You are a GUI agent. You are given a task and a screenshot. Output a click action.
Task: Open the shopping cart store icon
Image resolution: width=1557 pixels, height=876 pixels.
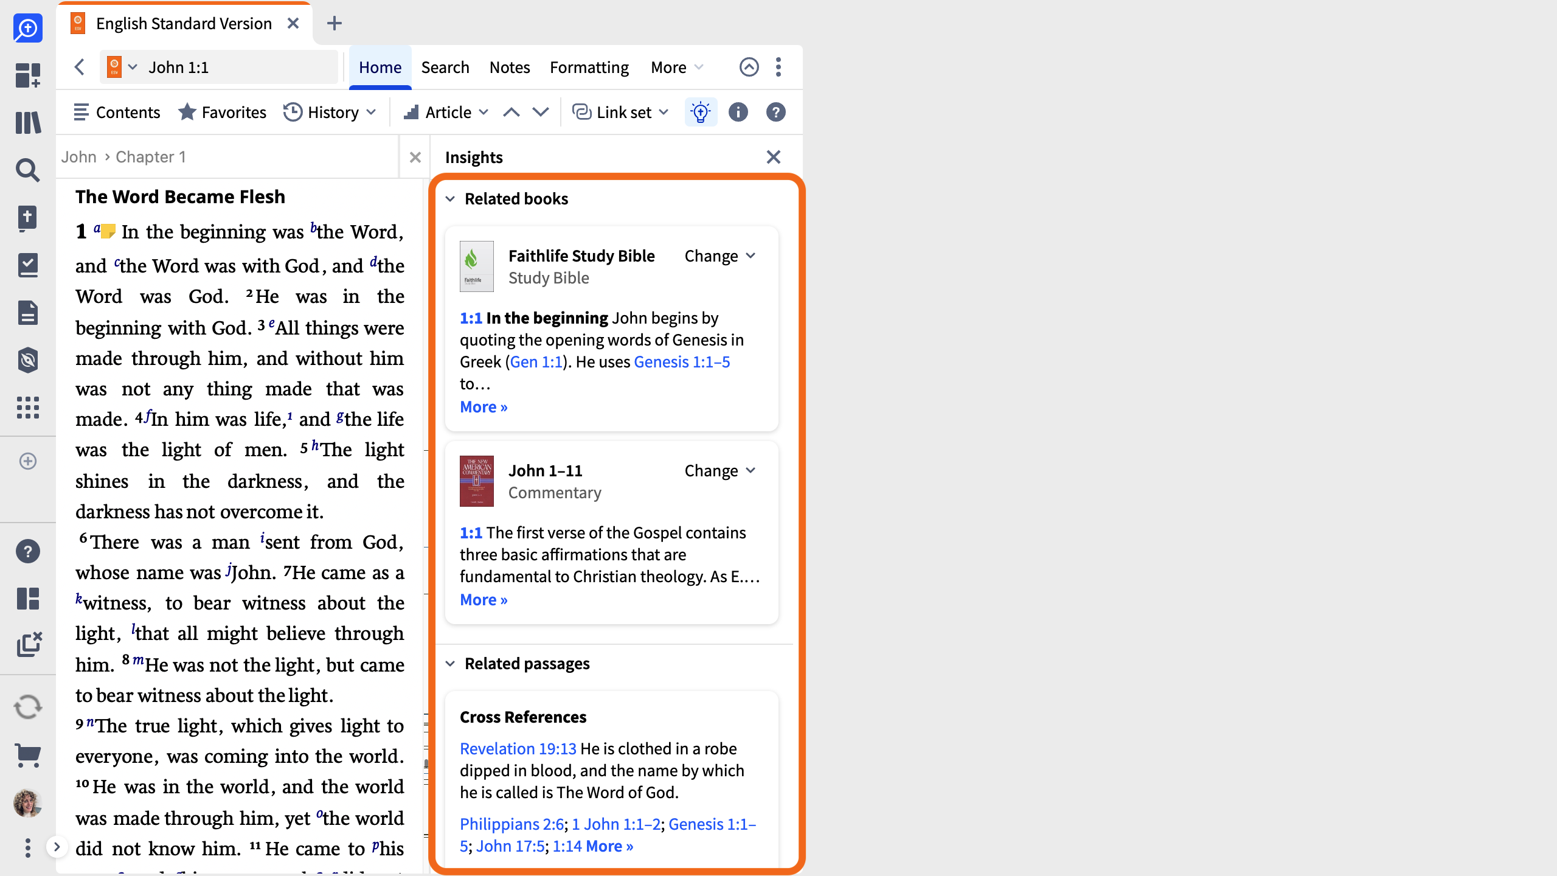(x=28, y=756)
